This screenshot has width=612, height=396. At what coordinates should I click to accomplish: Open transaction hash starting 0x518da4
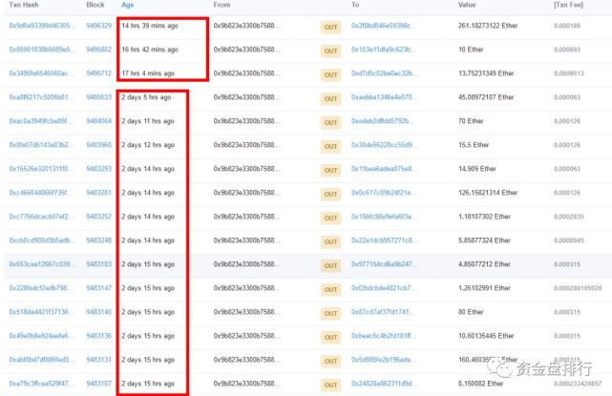[x=41, y=312]
